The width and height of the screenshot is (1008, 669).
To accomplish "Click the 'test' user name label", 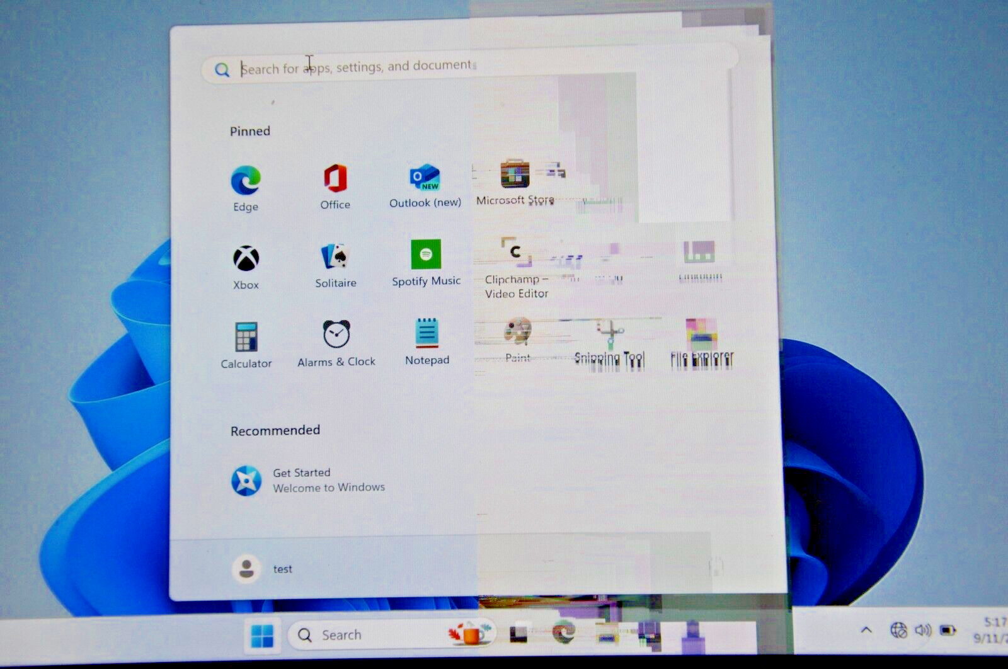I will click(x=283, y=569).
